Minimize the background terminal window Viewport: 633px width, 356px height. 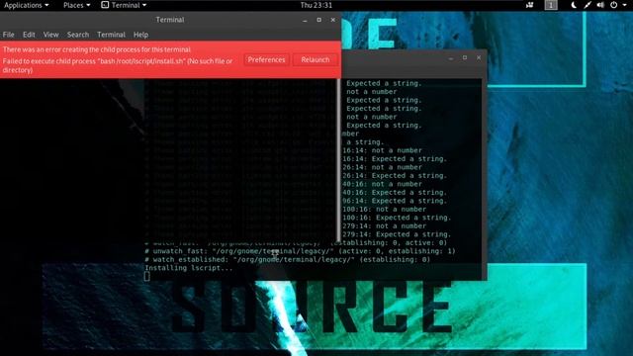(451, 58)
